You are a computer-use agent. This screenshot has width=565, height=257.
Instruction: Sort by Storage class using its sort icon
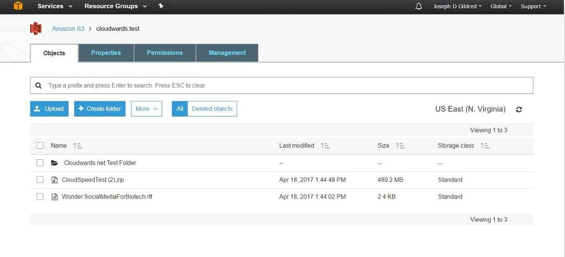(x=485, y=146)
